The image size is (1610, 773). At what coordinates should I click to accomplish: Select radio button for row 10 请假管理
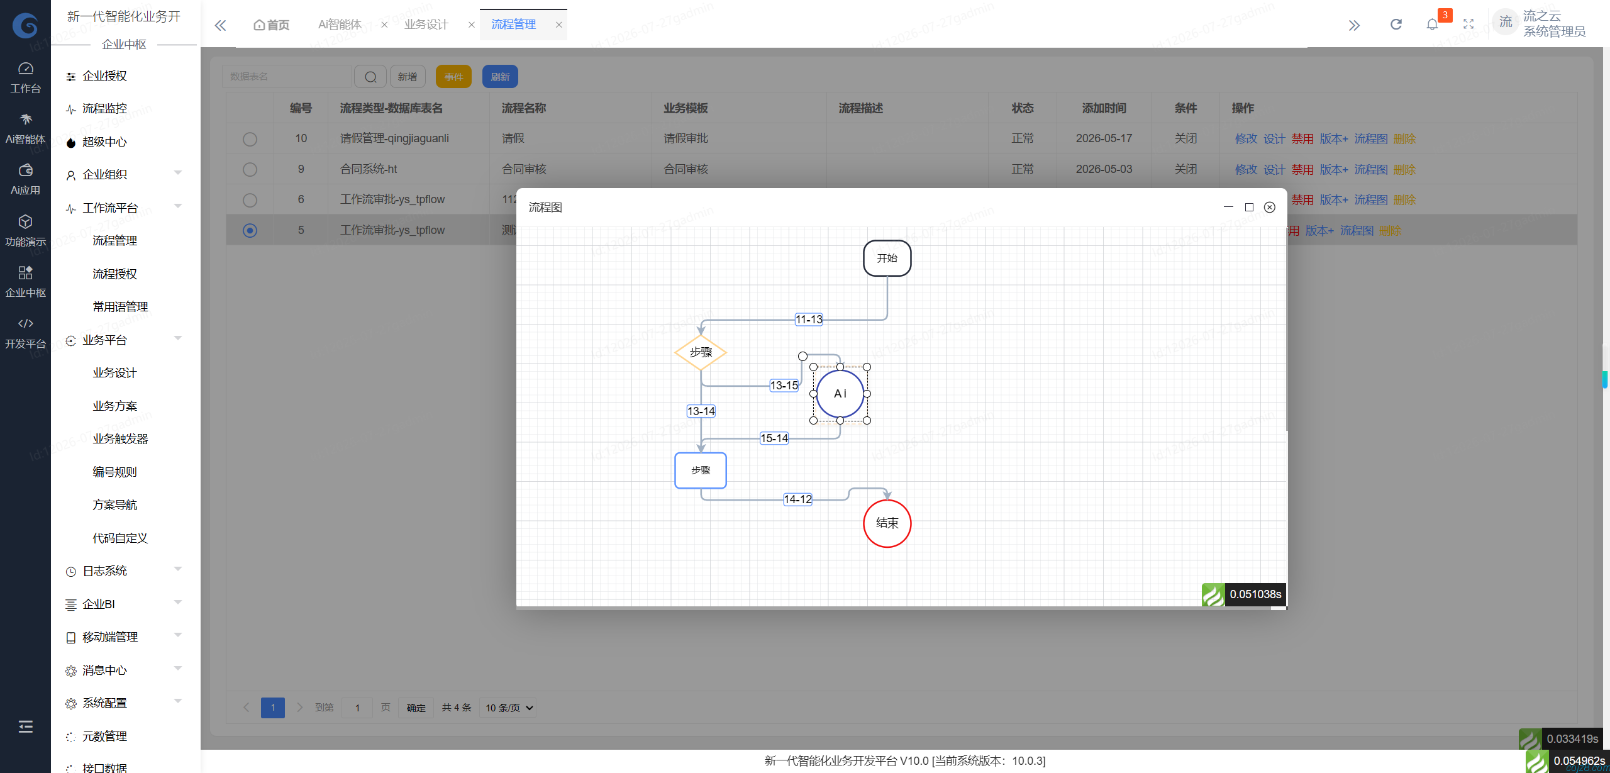[x=250, y=139]
